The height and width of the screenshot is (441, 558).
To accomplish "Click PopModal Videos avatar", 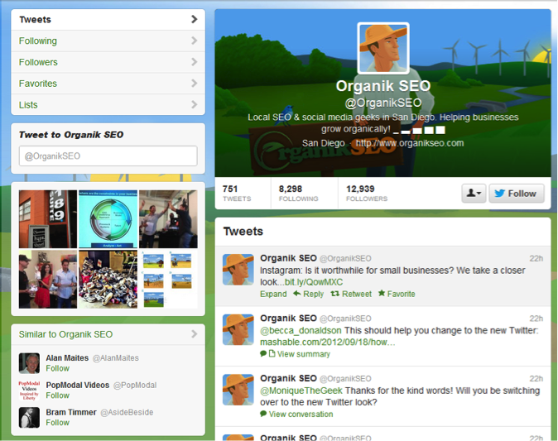I will (x=29, y=391).
